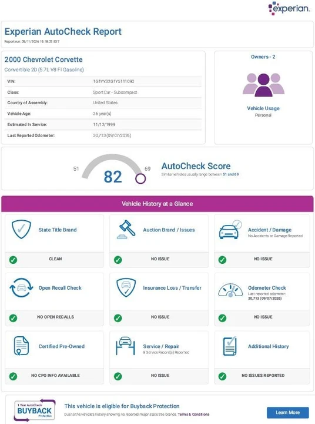Click the green checkmark beside NO ISSUES REPORTED
This screenshot has width=315, height=424.
(x=222, y=376)
